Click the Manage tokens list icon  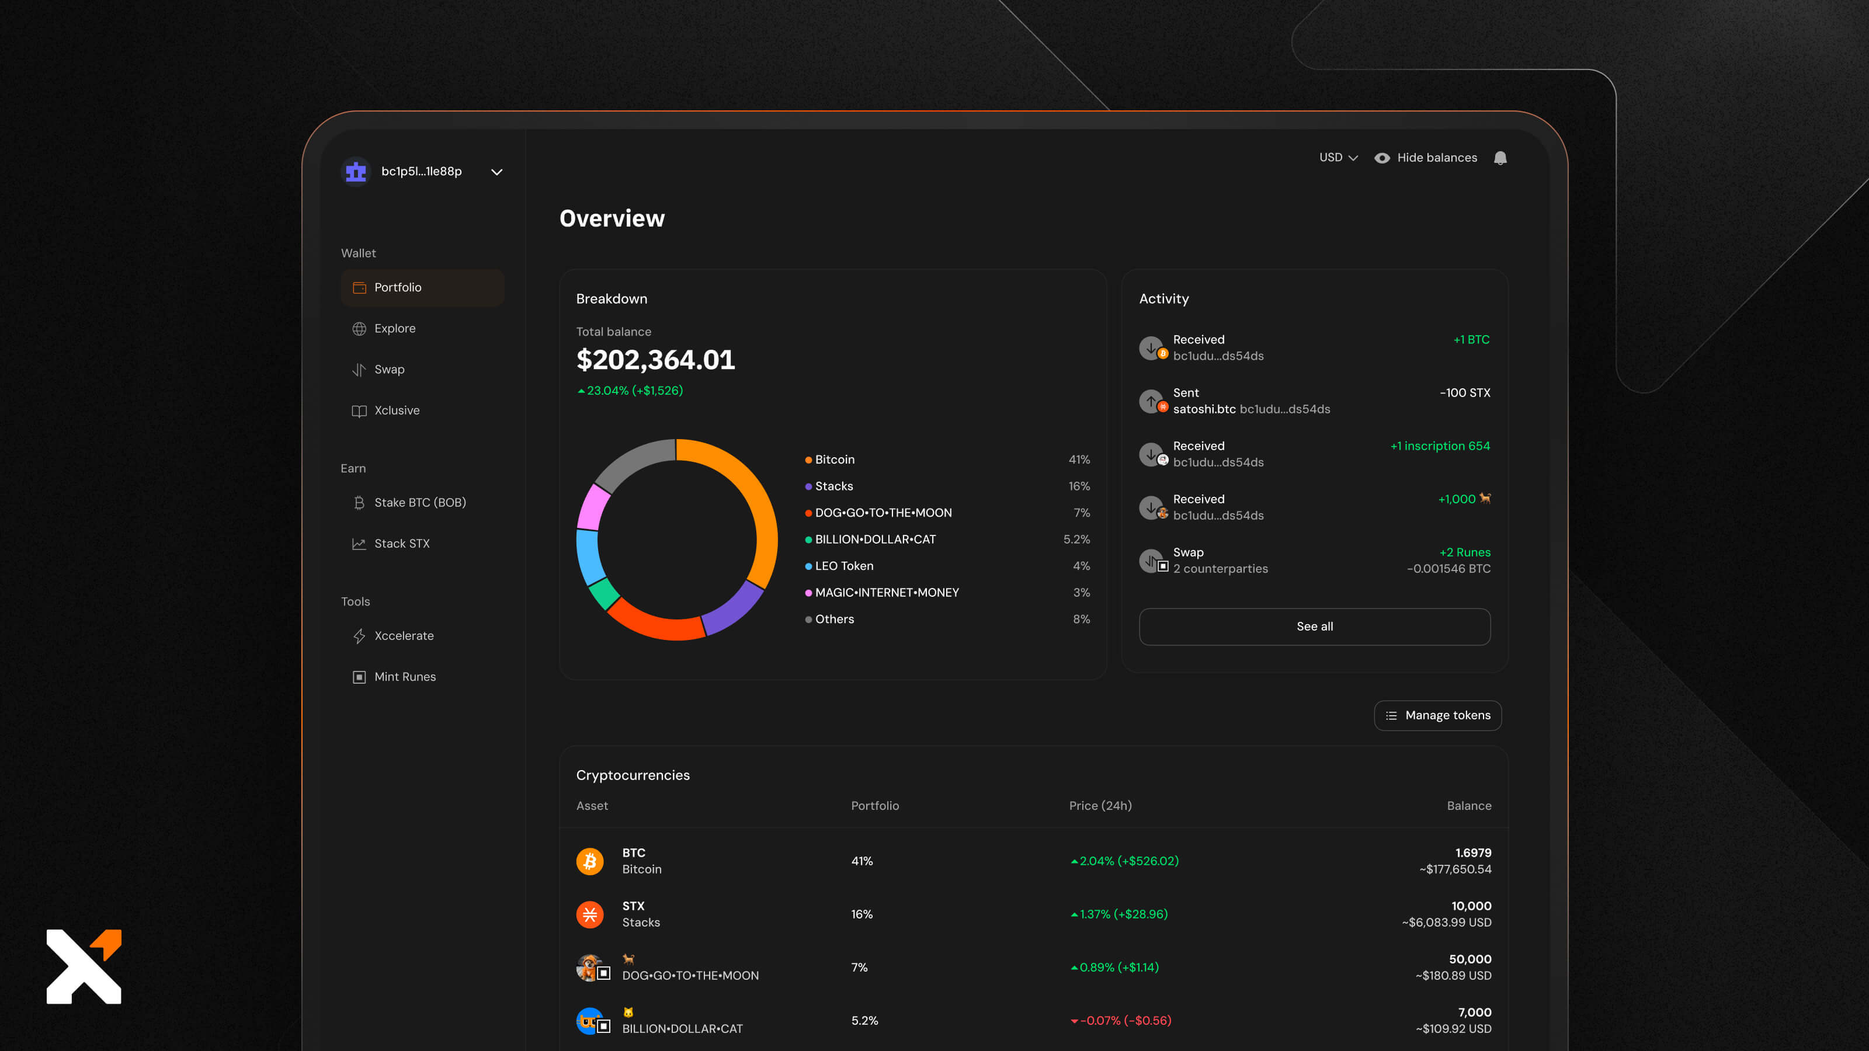[1391, 716]
